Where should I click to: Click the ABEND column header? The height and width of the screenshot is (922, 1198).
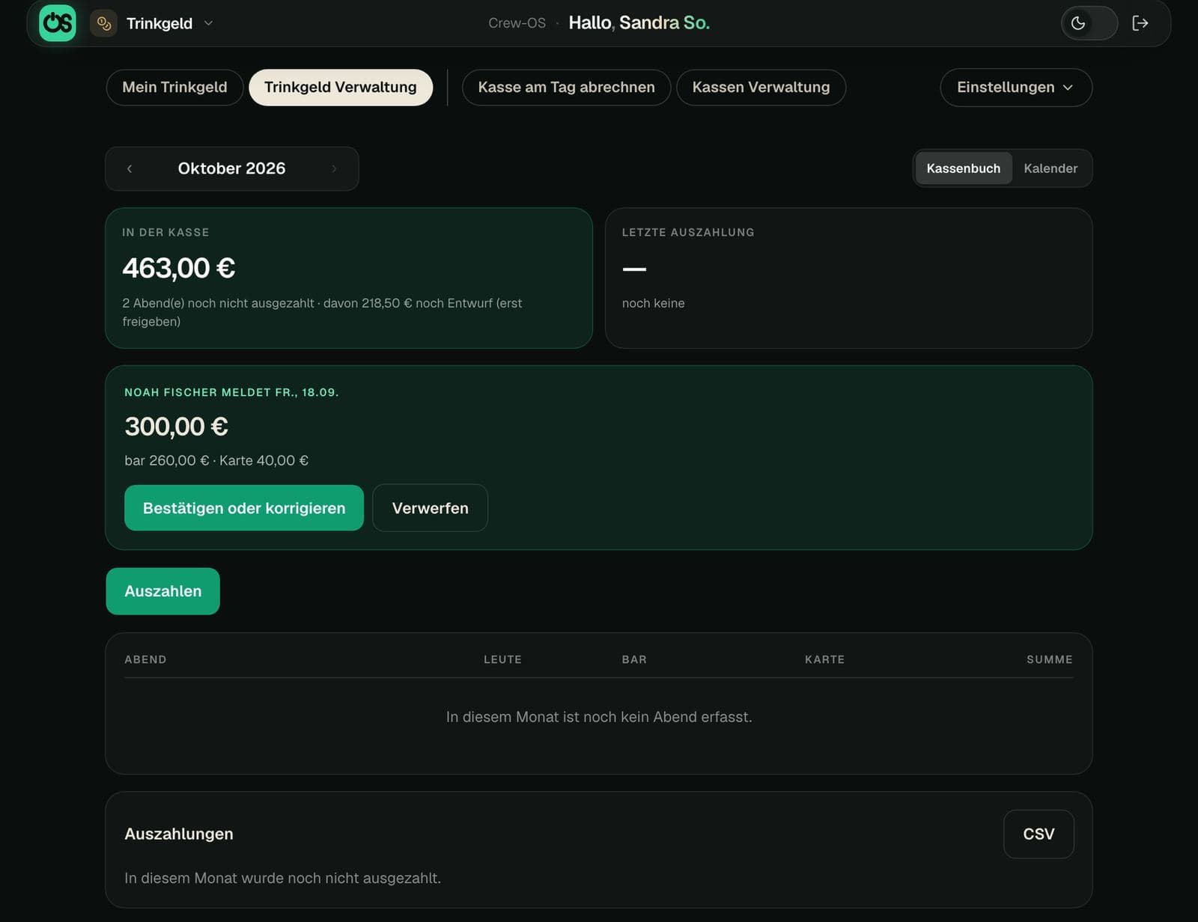click(x=145, y=659)
